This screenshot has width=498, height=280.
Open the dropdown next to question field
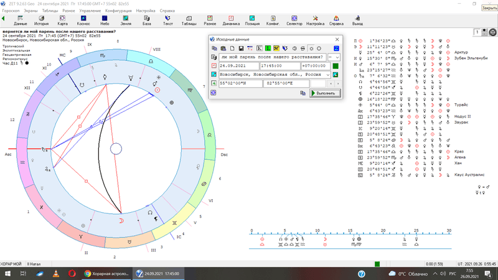click(x=337, y=57)
